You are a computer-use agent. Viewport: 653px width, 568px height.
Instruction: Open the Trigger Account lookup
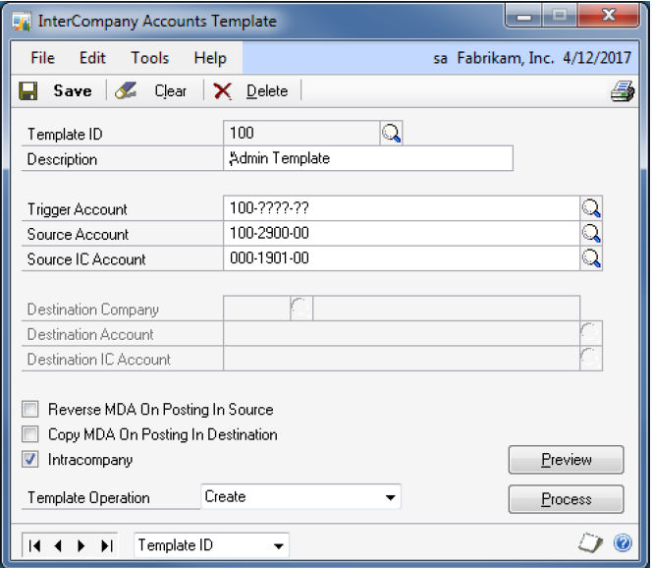(590, 208)
